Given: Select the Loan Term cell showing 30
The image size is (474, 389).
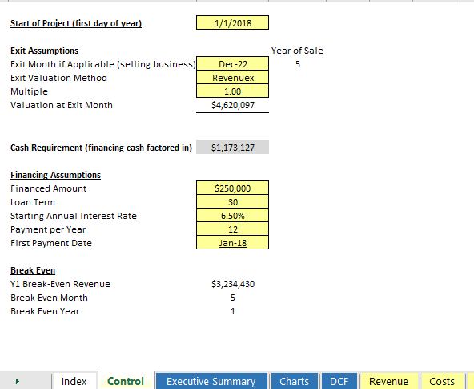Looking at the screenshot, I should click(x=232, y=201).
